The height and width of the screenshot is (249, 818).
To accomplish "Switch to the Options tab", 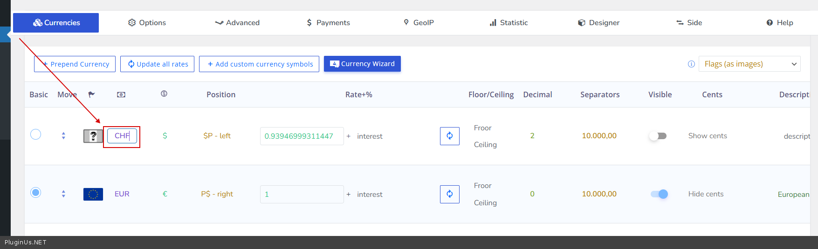I will [x=147, y=23].
